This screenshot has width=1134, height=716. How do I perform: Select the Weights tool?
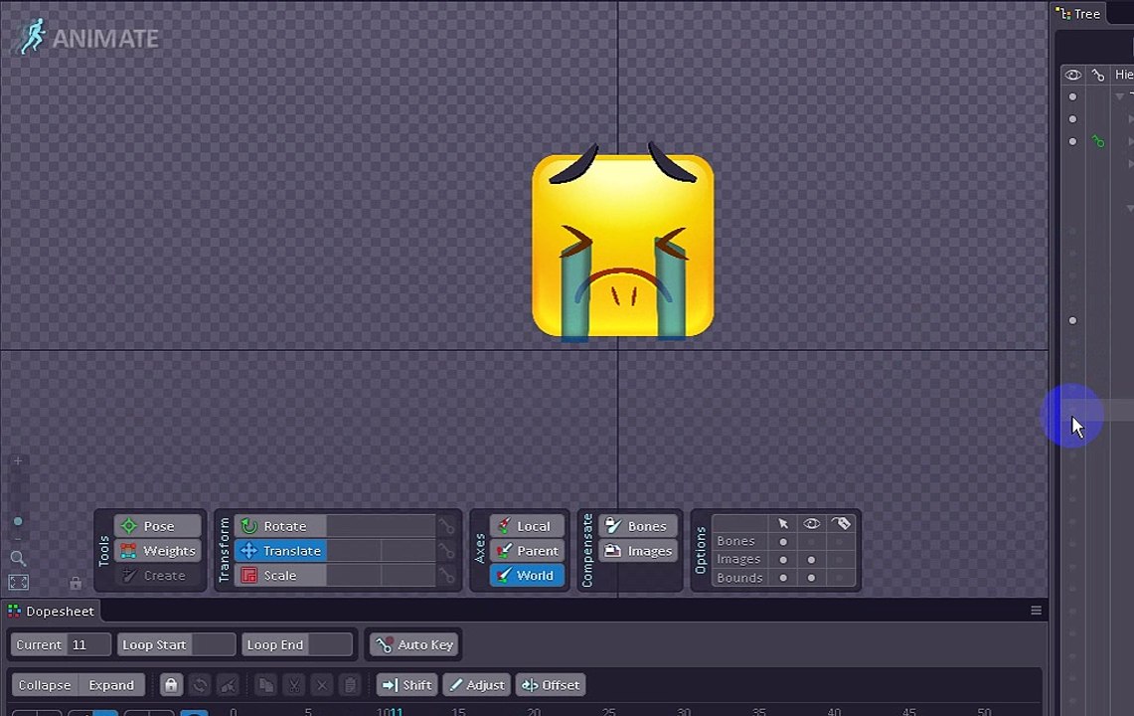[x=158, y=551]
